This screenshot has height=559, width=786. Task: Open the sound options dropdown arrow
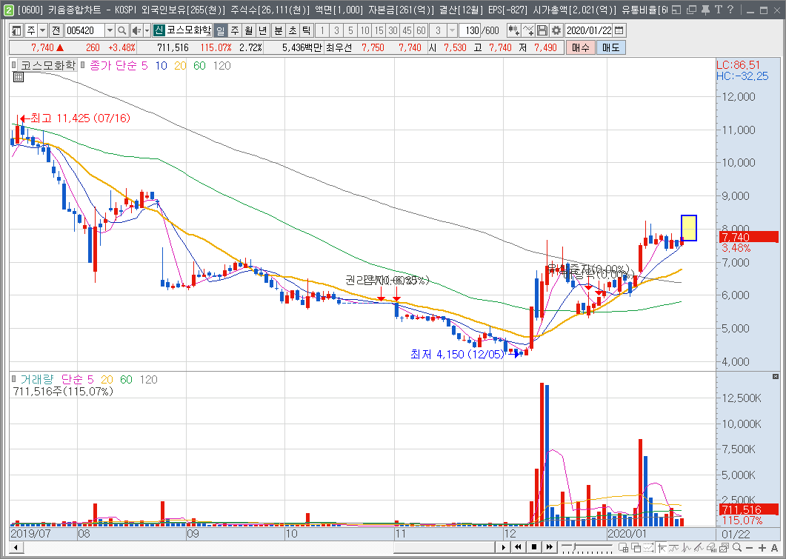[x=147, y=30]
